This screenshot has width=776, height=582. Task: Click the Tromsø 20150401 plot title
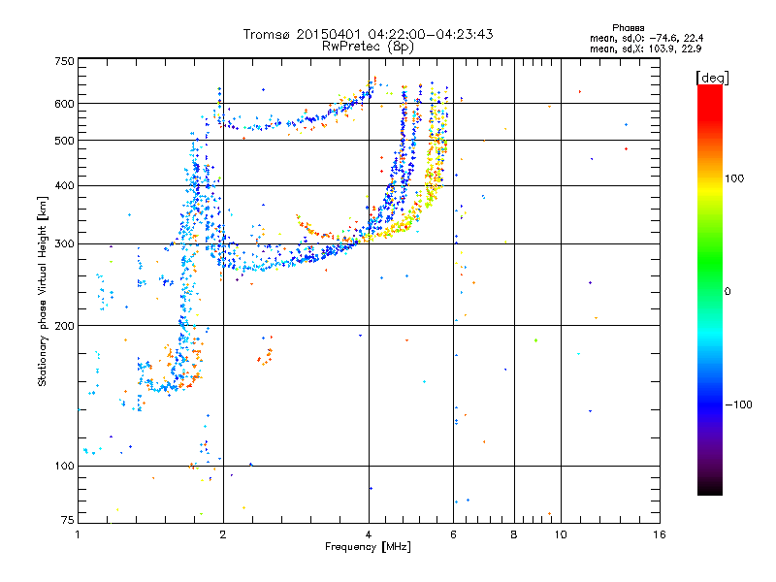(x=368, y=34)
